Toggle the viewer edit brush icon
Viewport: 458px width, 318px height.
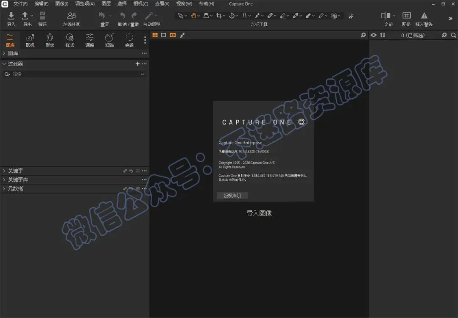click(182, 35)
